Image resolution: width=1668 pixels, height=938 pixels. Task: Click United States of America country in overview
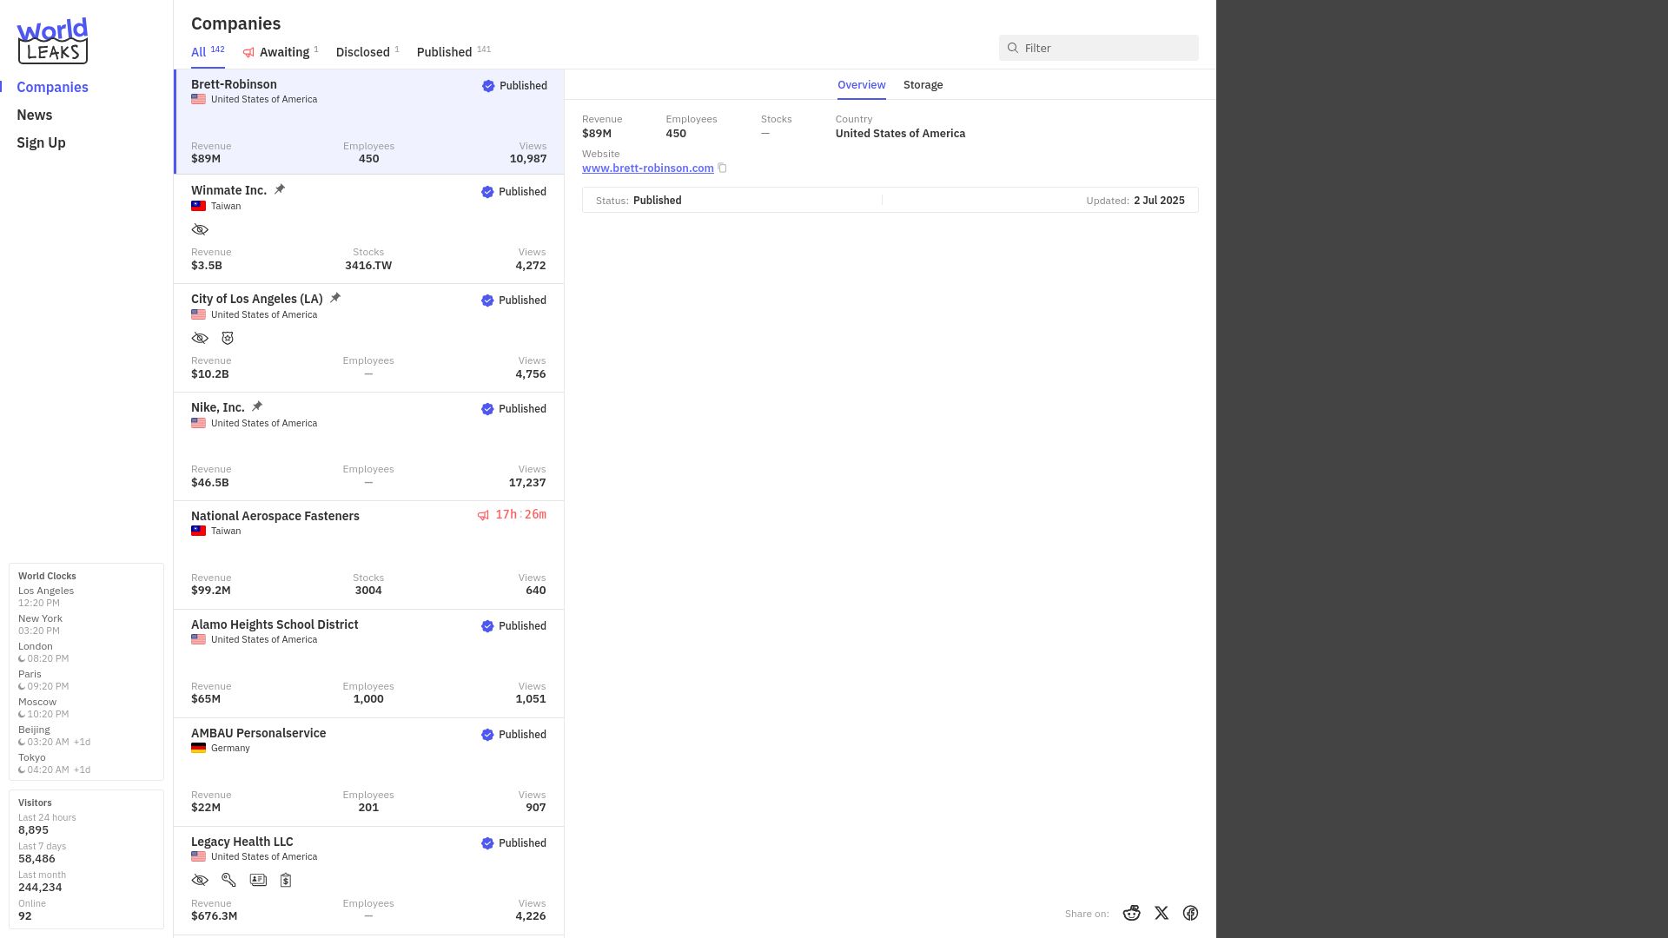900,134
